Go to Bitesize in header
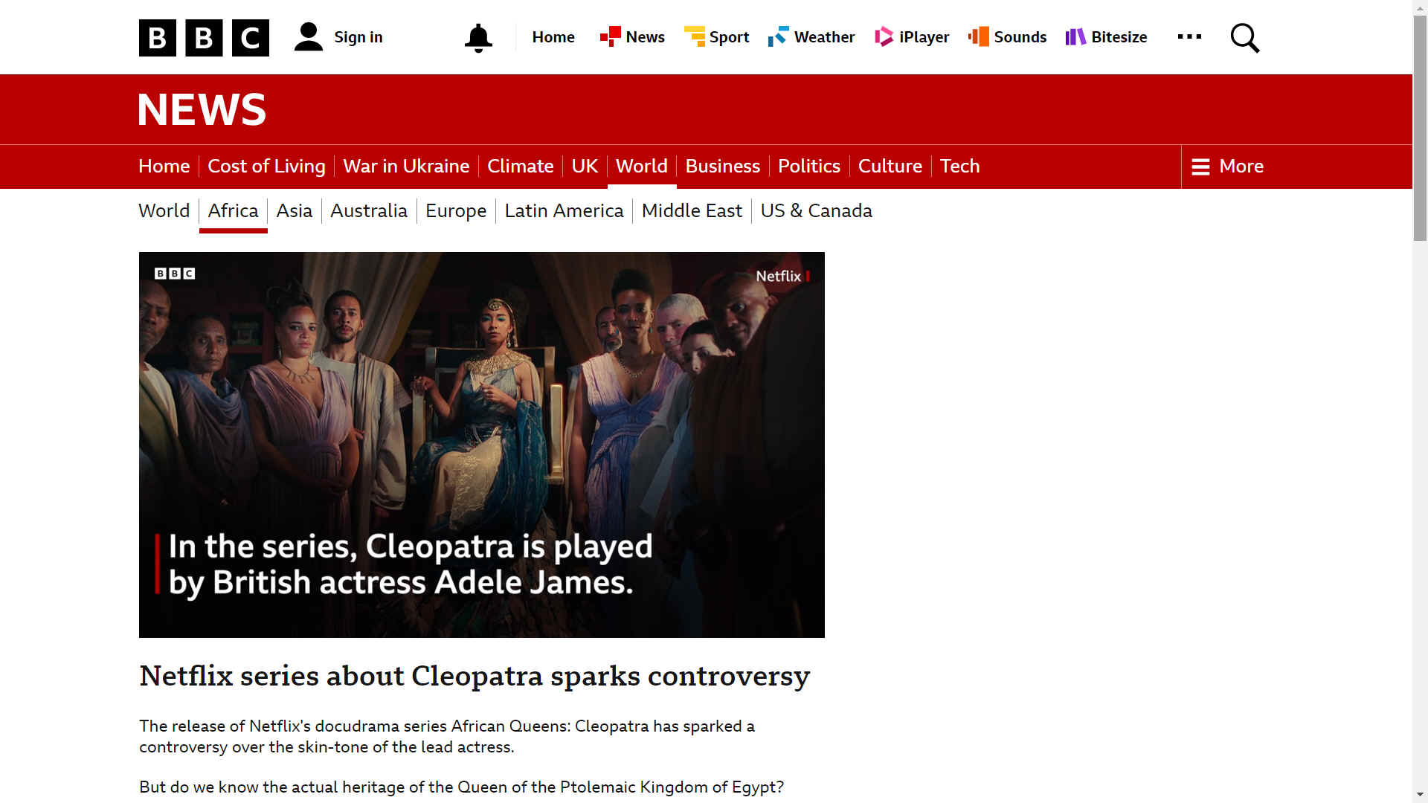Image resolution: width=1428 pixels, height=803 pixels. (x=1106, y=36)
